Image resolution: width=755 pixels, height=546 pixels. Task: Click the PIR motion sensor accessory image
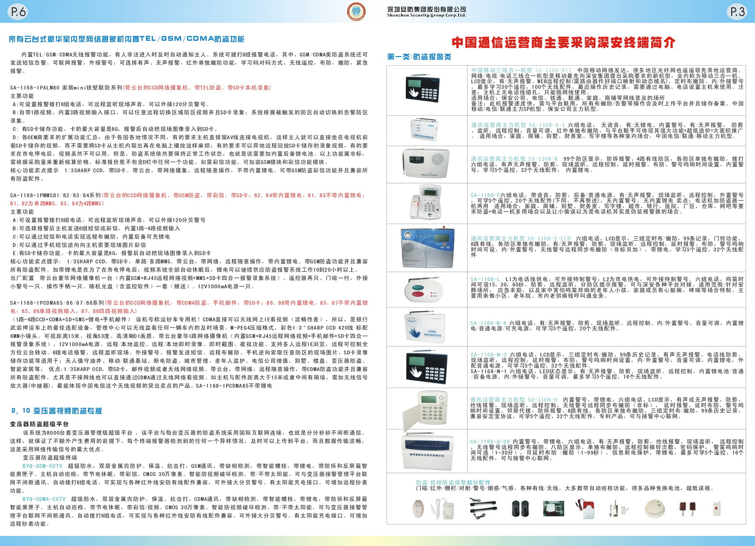[x=418, y=508]
